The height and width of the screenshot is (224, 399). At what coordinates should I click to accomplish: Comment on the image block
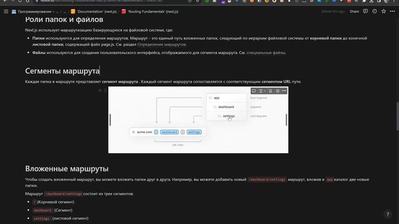[254, 91]
